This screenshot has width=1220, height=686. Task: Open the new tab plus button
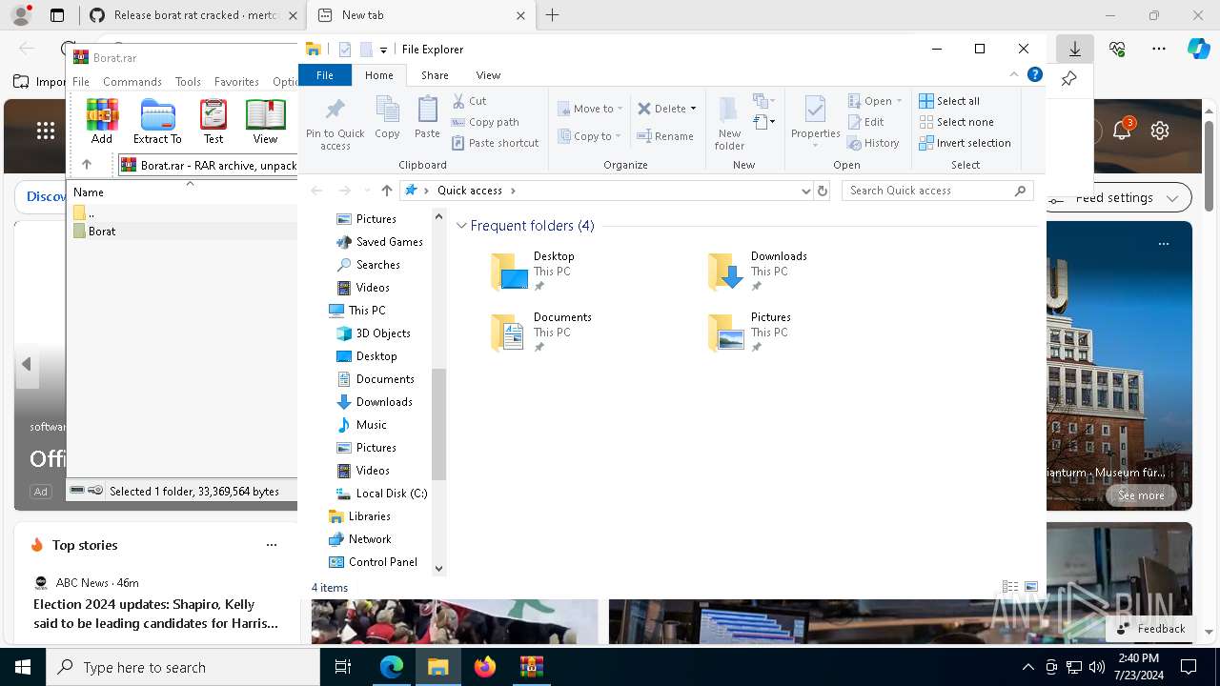coord(553,15)
